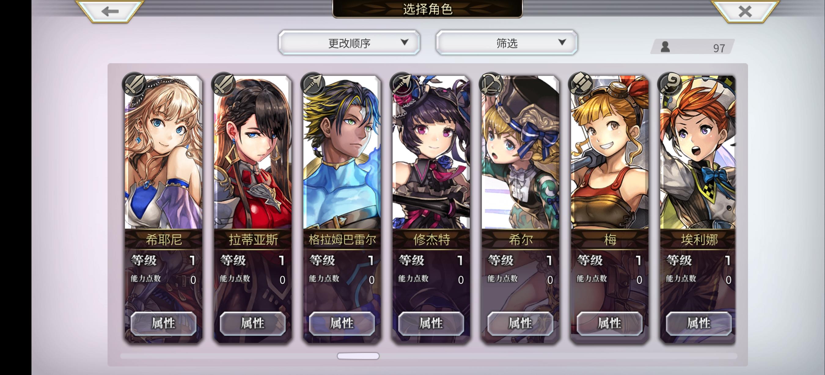Click the sword class icon on 拉蒂亚斯
This screenshot has height=375, width=825.
224,85
